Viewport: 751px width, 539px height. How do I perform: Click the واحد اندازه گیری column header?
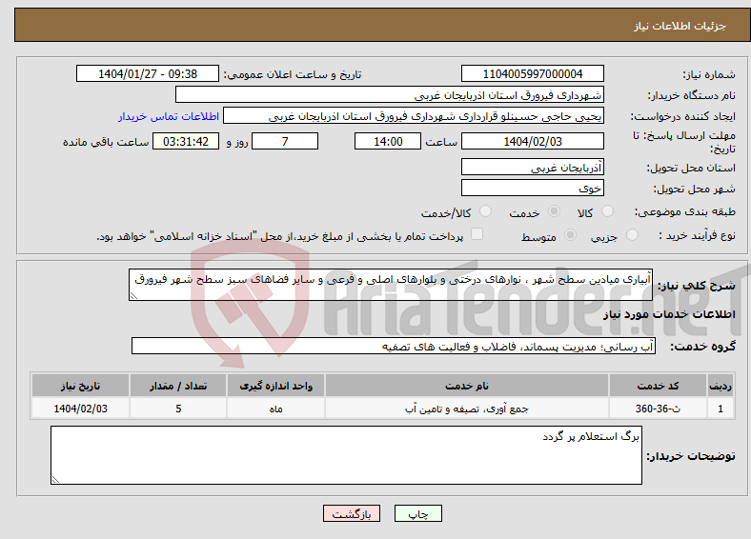(x=275, y=386)
